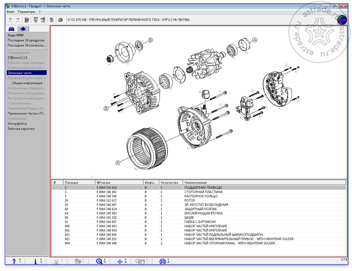Click the 'Наименование' column header

pos(196,182)
